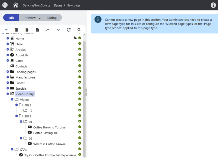Click the About Us question icon
Screen dimensions: 218x158
tap(12, 55)
